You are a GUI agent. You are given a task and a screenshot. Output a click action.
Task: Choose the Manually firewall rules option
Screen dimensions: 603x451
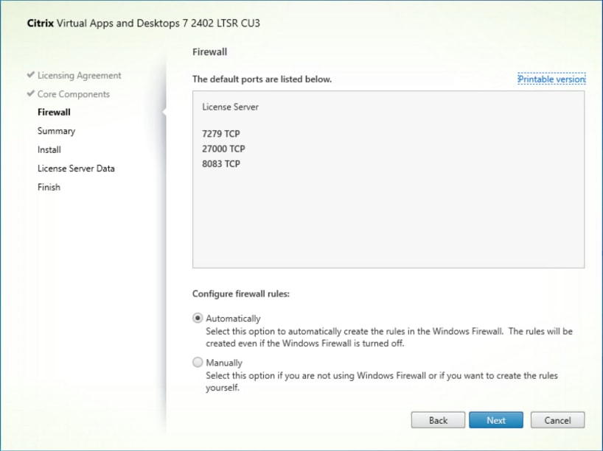pos(198,362)
